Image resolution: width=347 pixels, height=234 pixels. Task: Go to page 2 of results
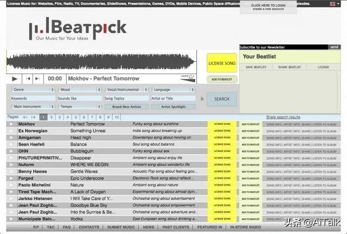click(52, 117)
